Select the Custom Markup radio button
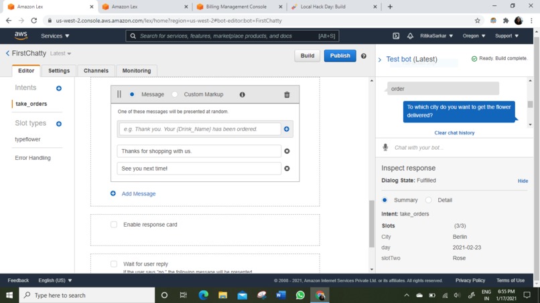Viewport: 540px width, 303px height. [x=175, y=94]
